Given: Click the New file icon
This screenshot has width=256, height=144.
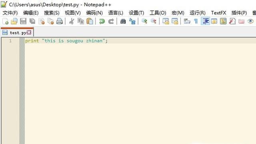Looking at the screenshot, I should (x=5, y=21).
